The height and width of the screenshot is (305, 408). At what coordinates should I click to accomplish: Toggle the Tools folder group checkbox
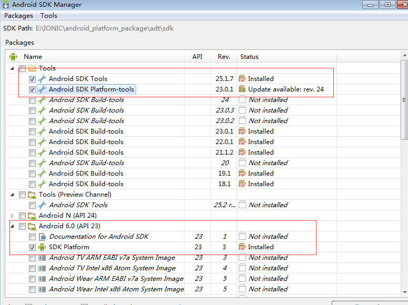(23, 68)
